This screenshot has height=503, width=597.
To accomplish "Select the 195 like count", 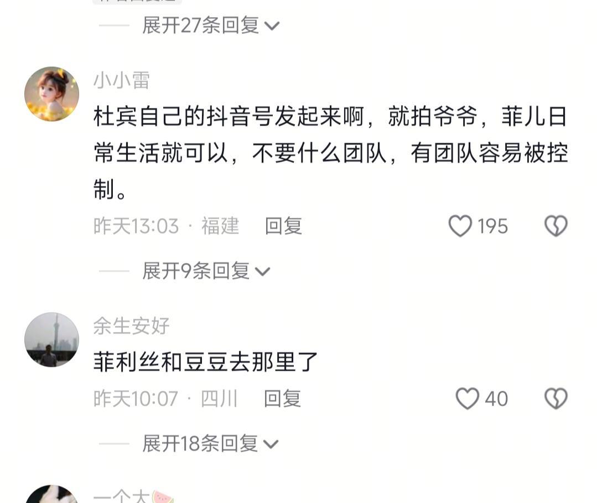I will click(492, 226).
